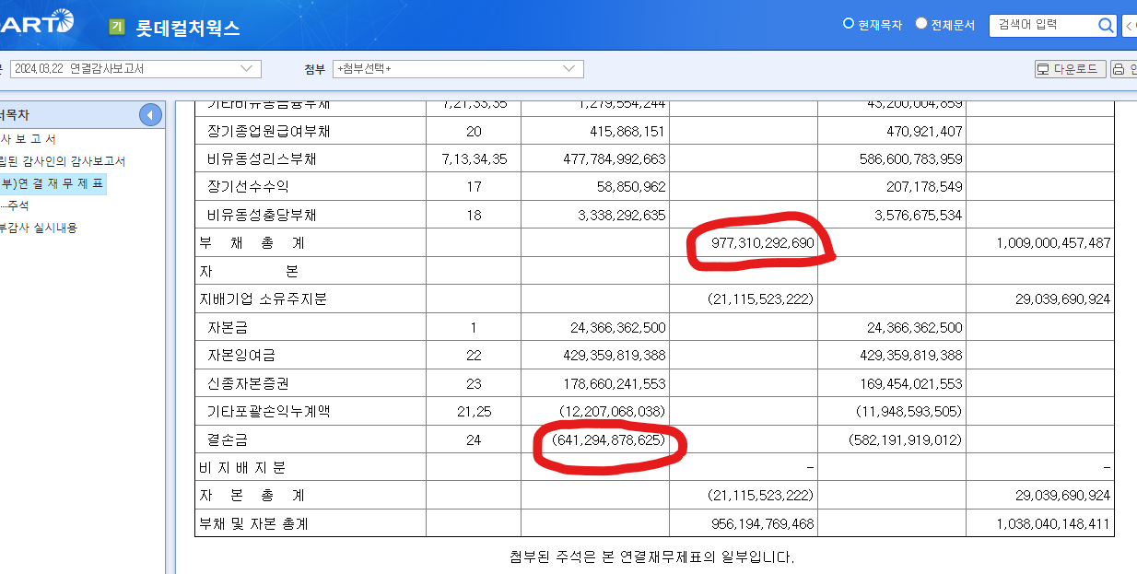Click the search magnifier icon
Viewport: 1137px width, 574px height.
(x=1104, y=25)
